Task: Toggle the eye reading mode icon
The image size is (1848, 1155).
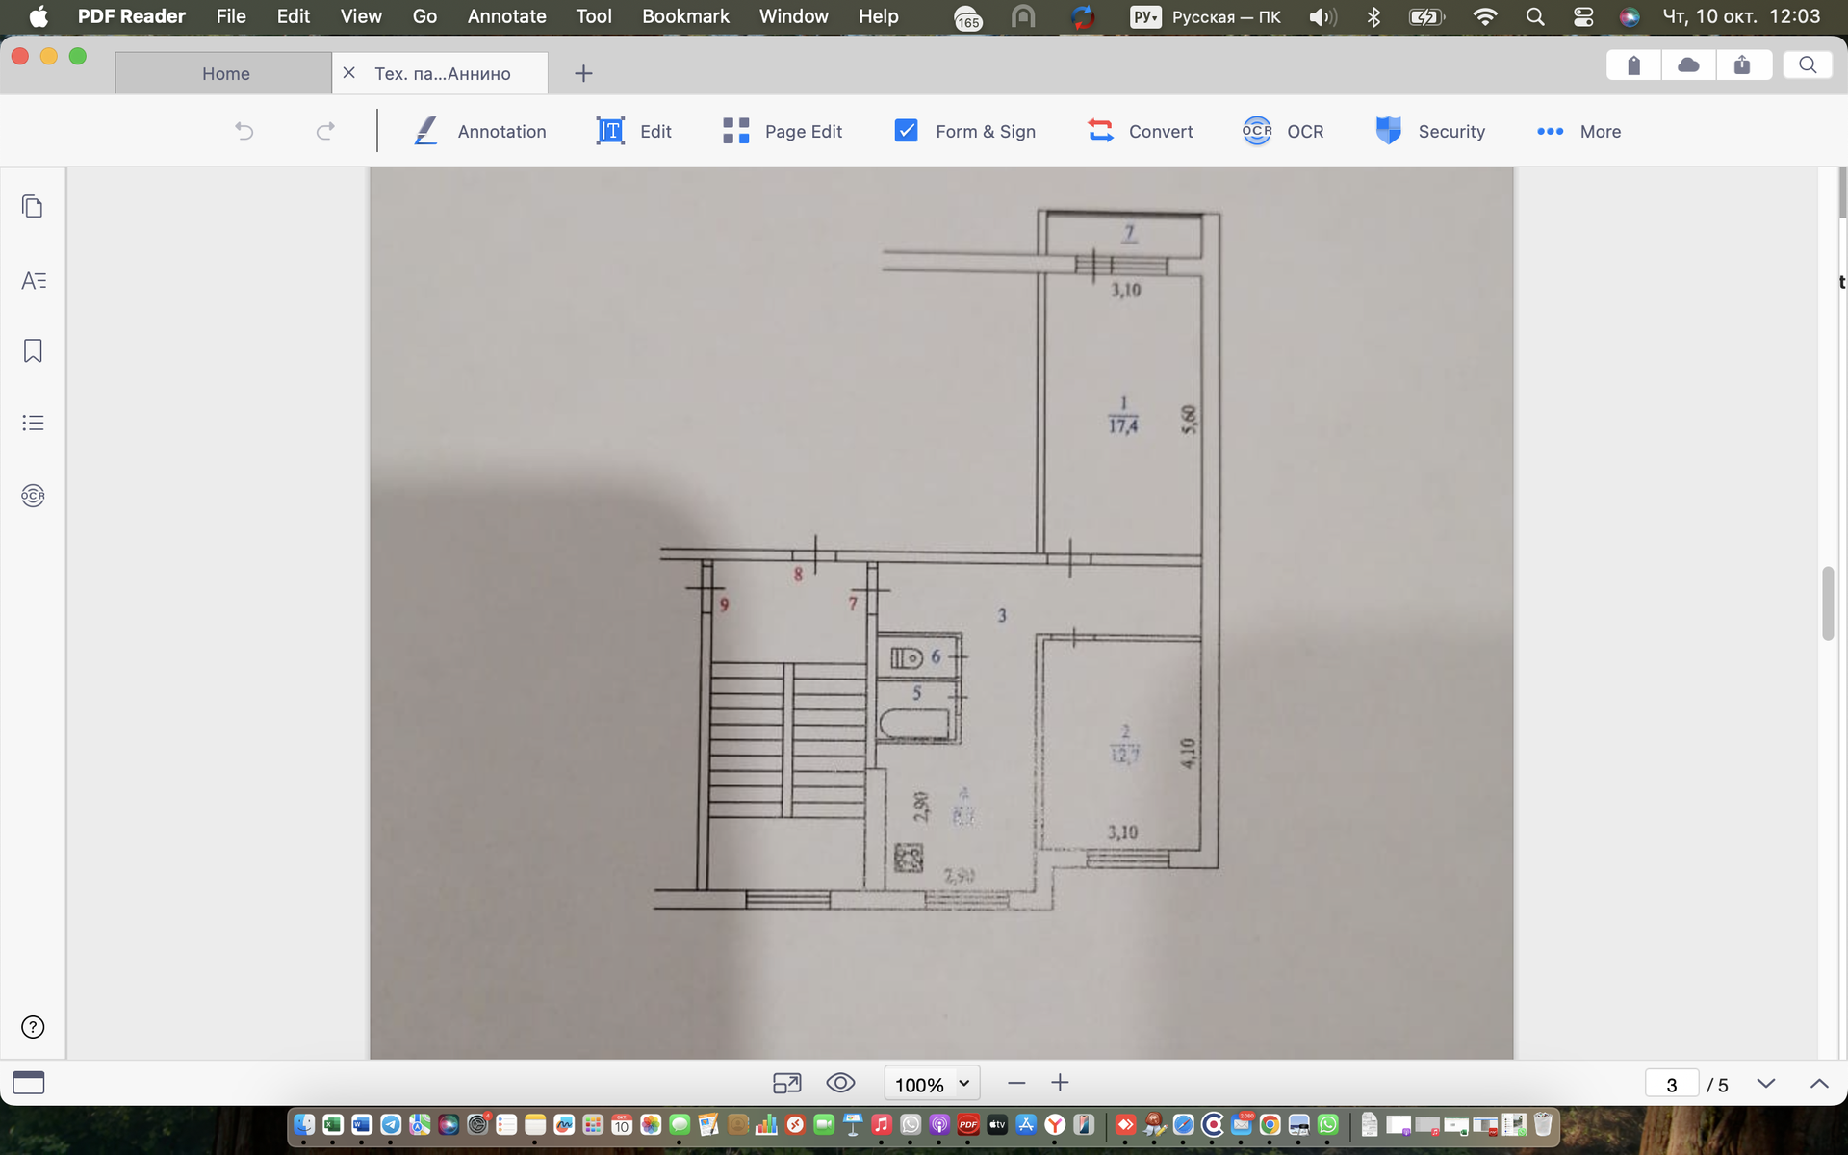Action: coord(840,1084)
